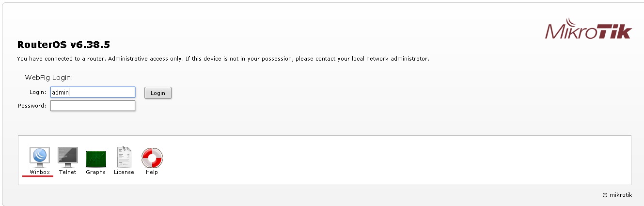
Task: Click the Telnet text label
Action: coord(67,172)
